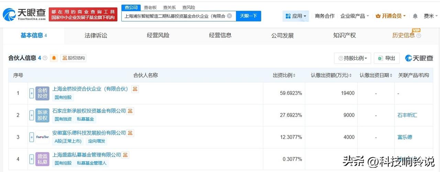Expand row 2 石家庄新承股权 plus button
Viewport: 440px width, 172px height.
(x=32, y=115)
